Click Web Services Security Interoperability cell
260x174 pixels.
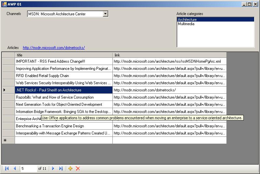pos(64,83)
